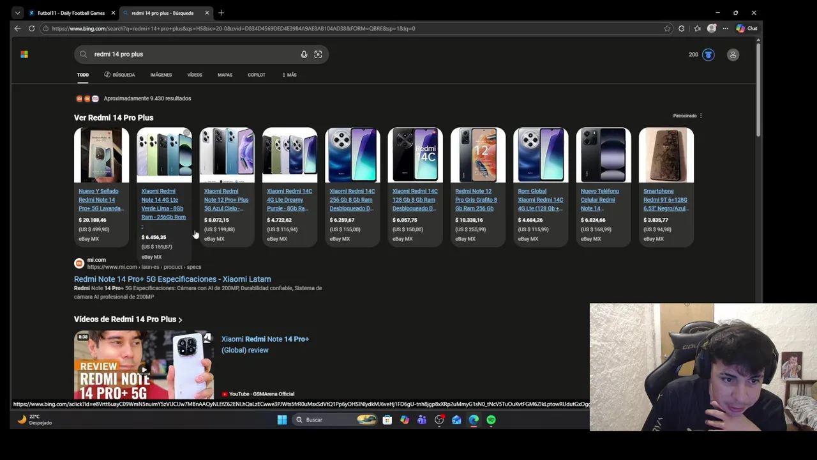The image size is (817, 460).
Task: Open Microsoft Teams taskbar icon
Action: coord(422,420)
